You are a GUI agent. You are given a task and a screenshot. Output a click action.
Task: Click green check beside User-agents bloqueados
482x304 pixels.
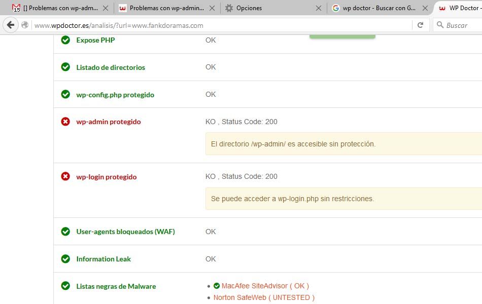click(65, 232)
